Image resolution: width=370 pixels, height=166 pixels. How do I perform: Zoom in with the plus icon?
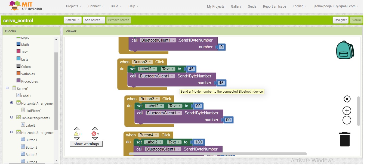(347, 111)
